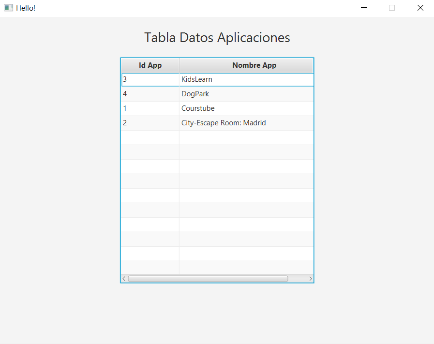This screenshot has width=434, height=344.
Task: Click the Hello! window title label
Action: [25, 8]
